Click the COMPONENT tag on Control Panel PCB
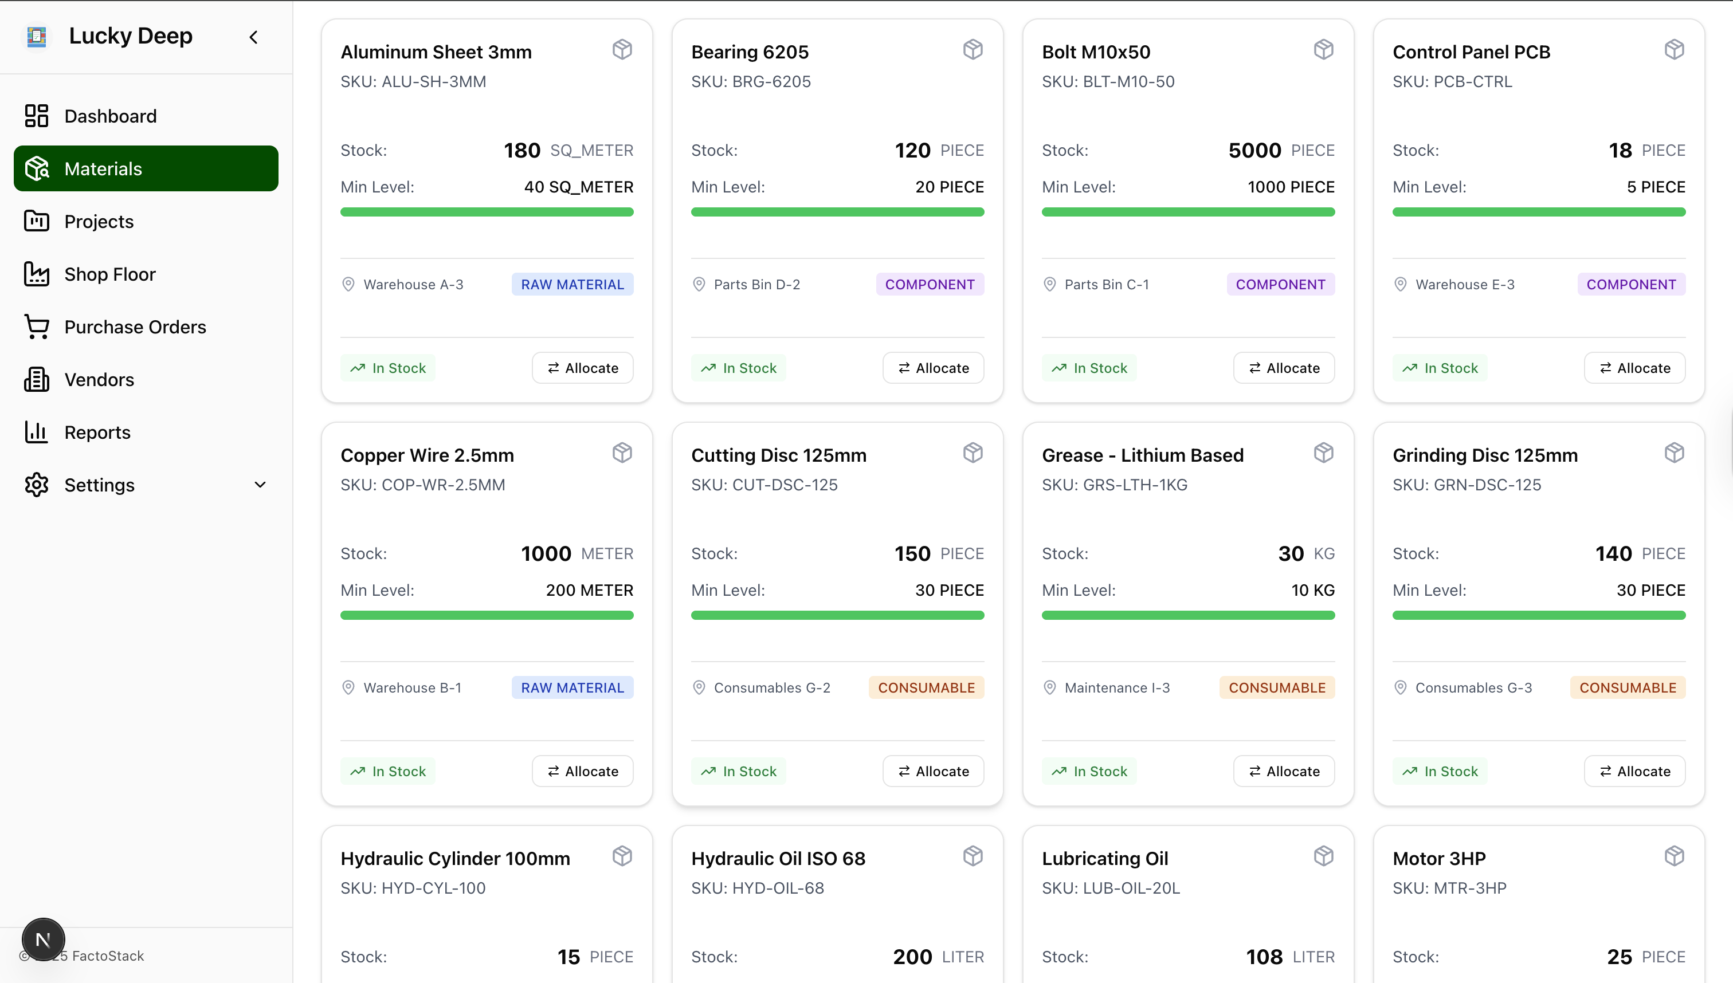Viewport: 1733px width, 983px height. coord(1630,284)
